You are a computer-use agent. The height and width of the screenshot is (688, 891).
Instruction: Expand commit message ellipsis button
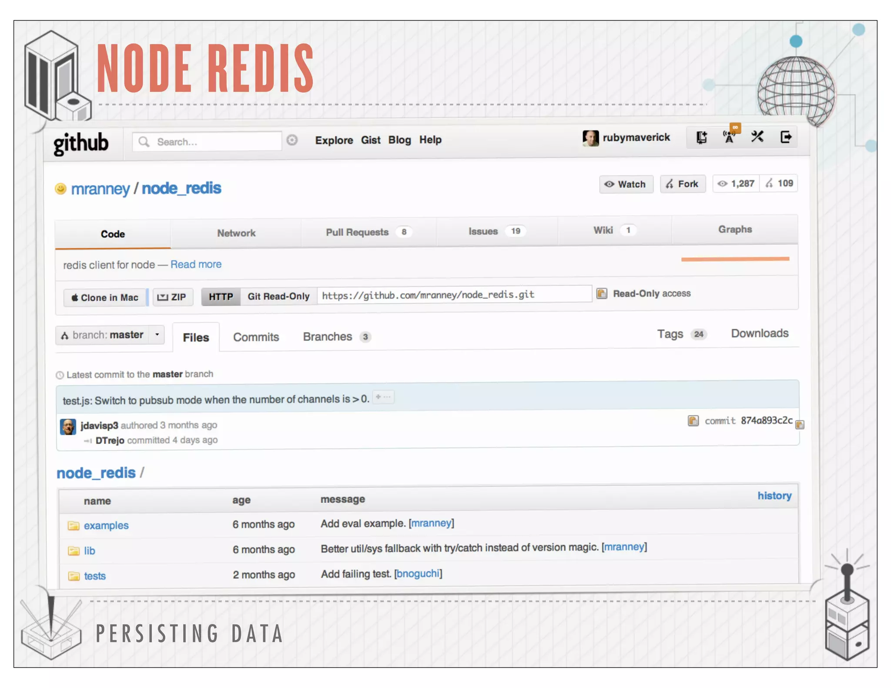384,397
